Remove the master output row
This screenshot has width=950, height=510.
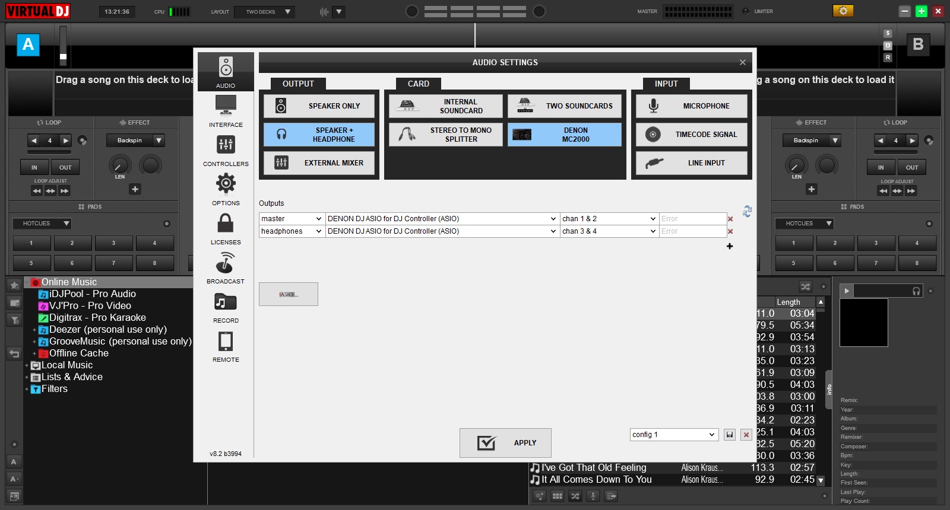[x=730, y=219]
